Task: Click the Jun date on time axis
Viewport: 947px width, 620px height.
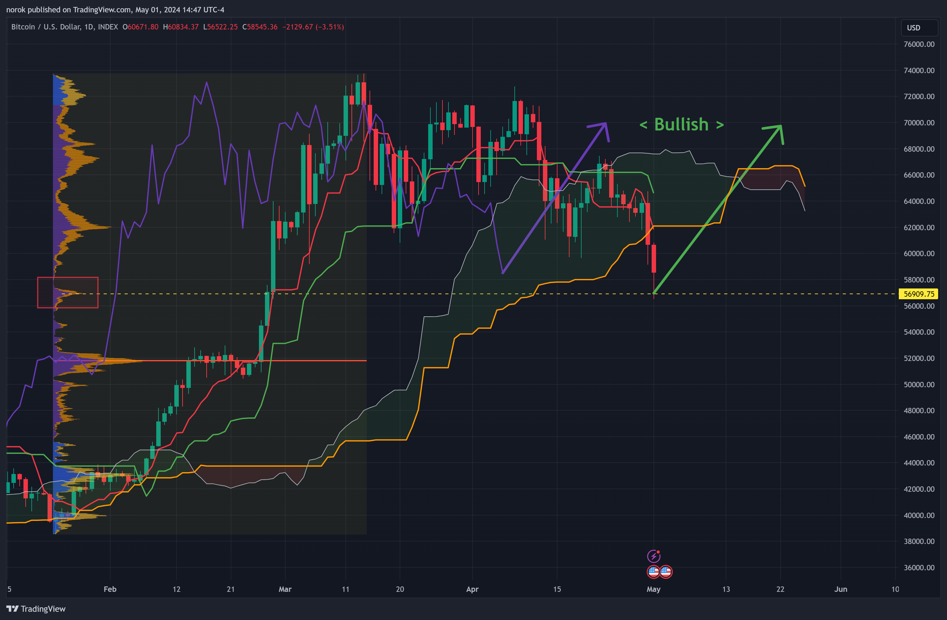Action: [x=841, y=589]
